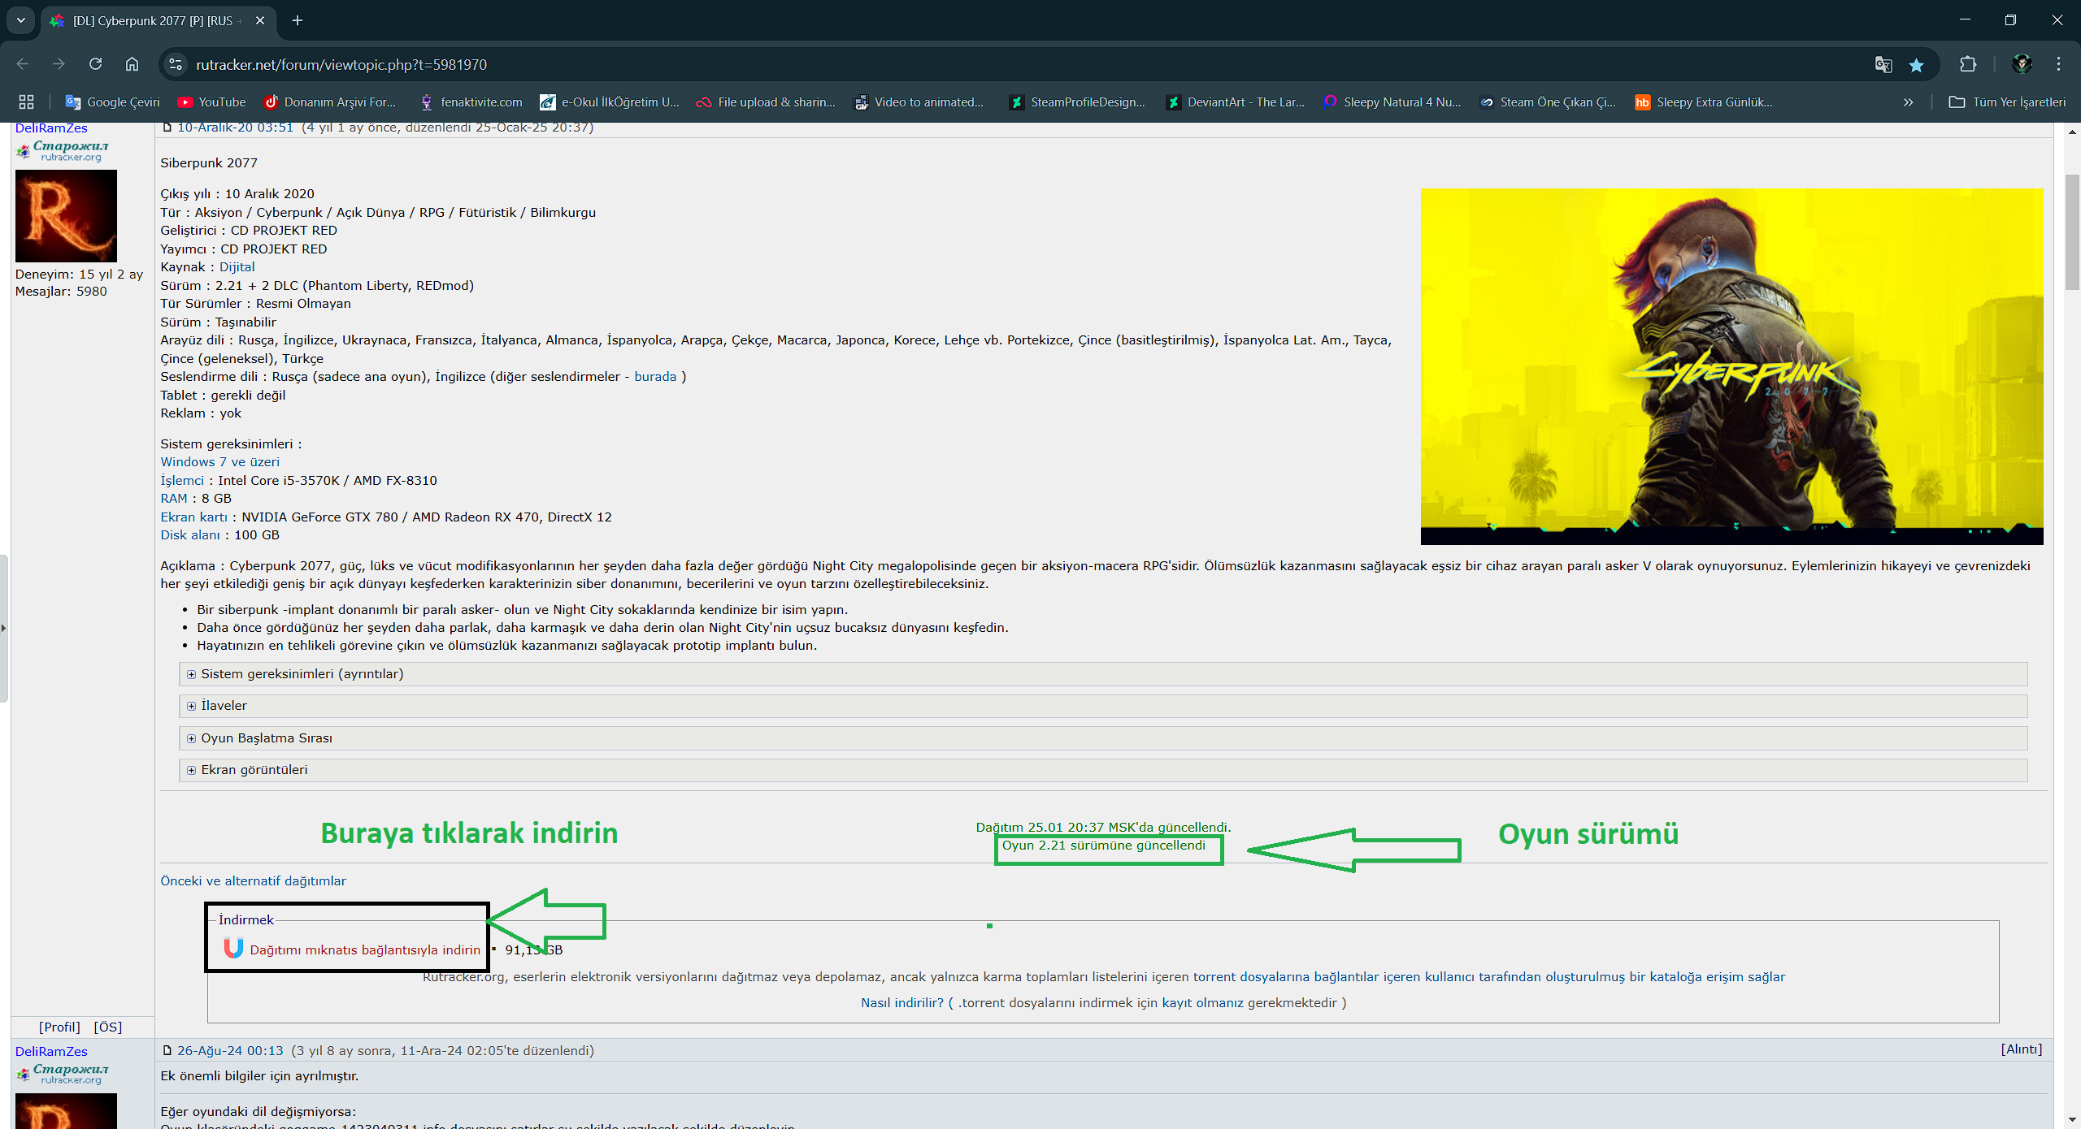Screen dimensions: 2081x1129
Task: Click the Ekran kartı requirement link
Action: coord(194,517)
